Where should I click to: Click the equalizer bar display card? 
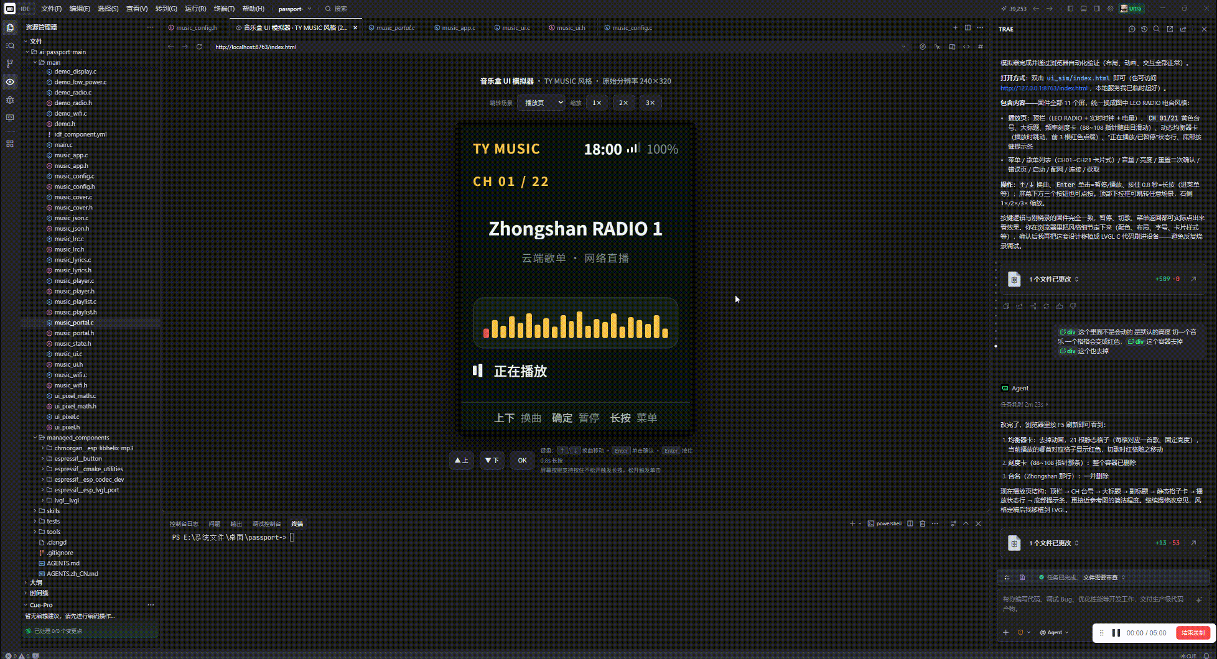tap(576, 323)
